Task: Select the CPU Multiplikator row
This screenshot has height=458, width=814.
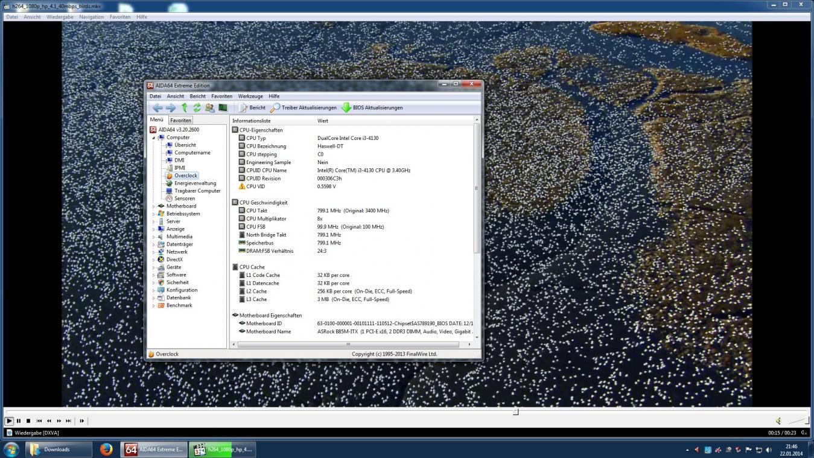Action: pos(352,218)
